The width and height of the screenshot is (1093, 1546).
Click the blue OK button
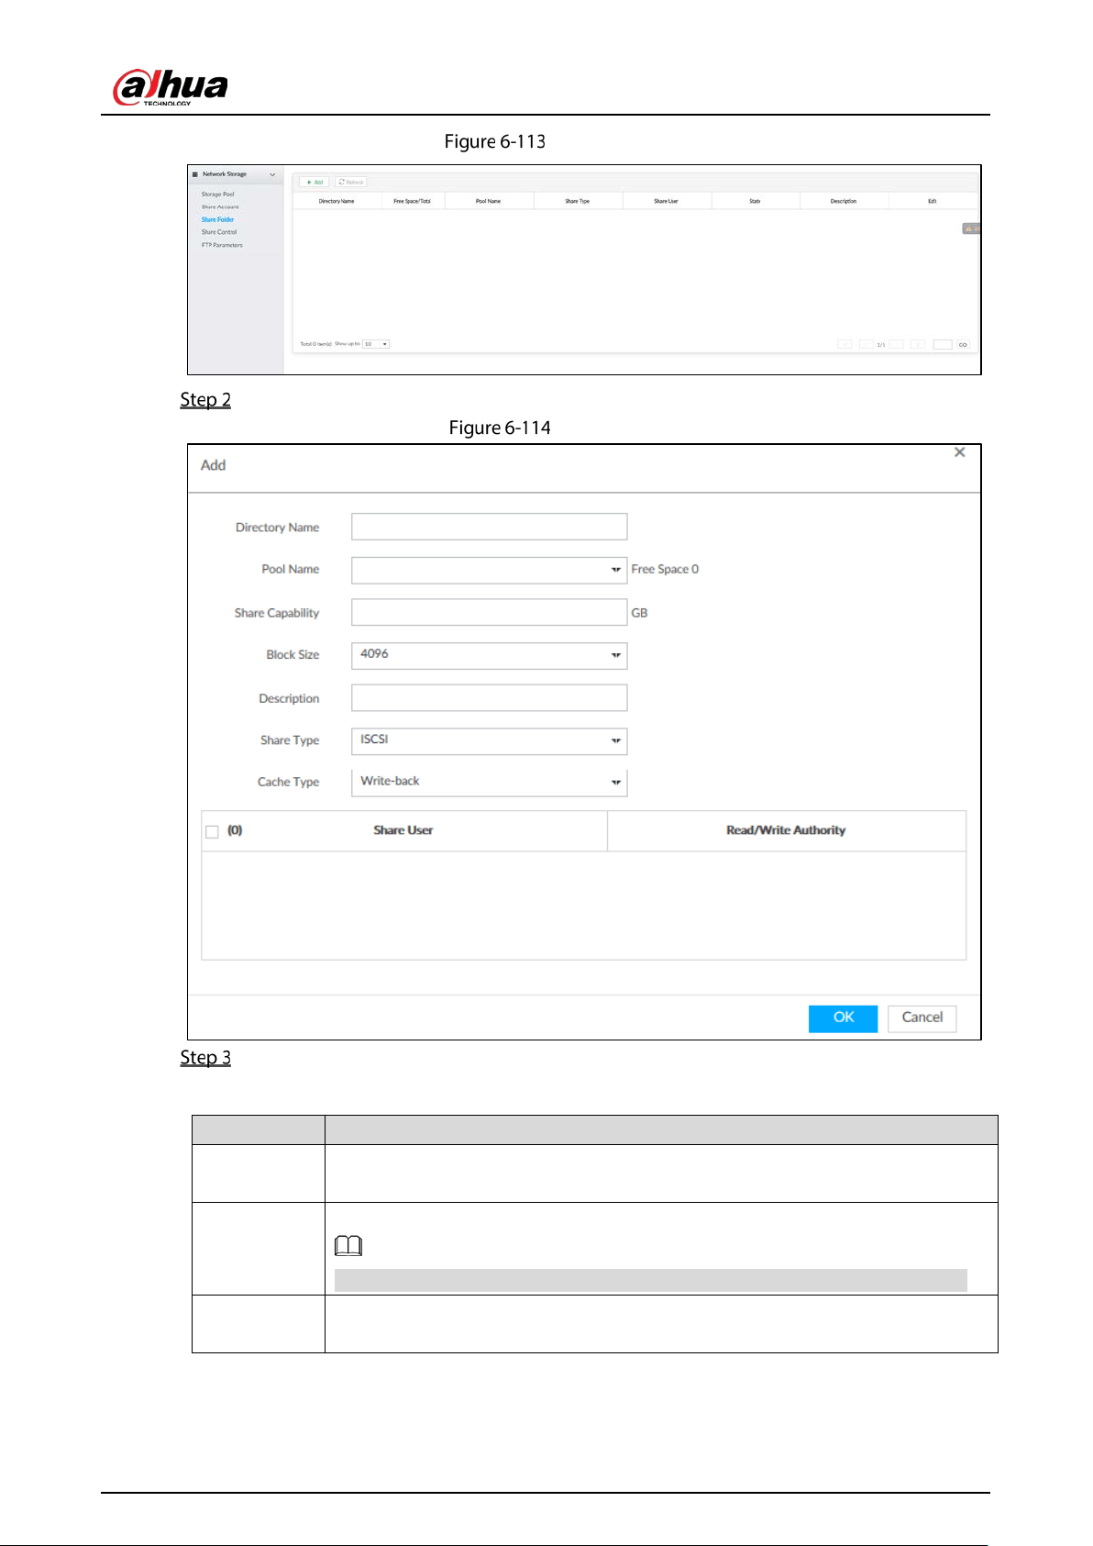click(843, 1018)
